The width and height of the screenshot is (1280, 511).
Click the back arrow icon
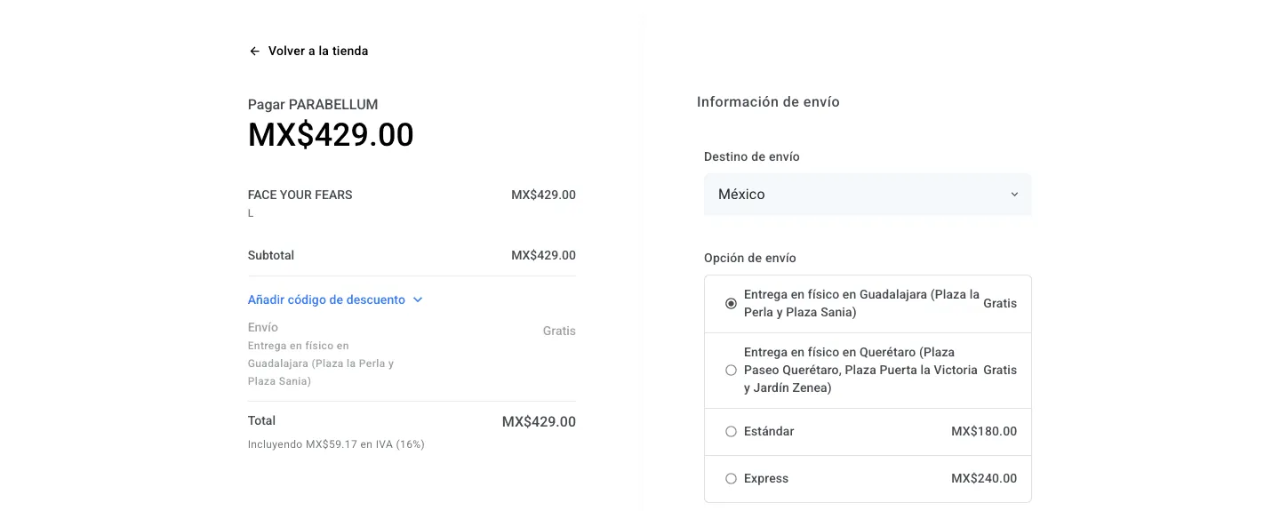coord(254,52)
